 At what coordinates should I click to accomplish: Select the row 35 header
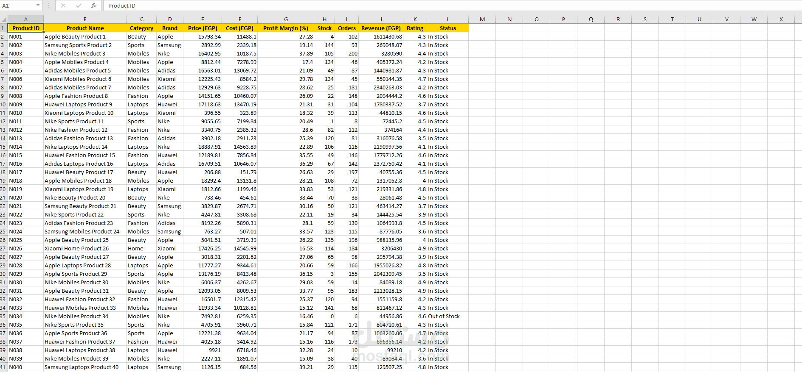[4, 316]
